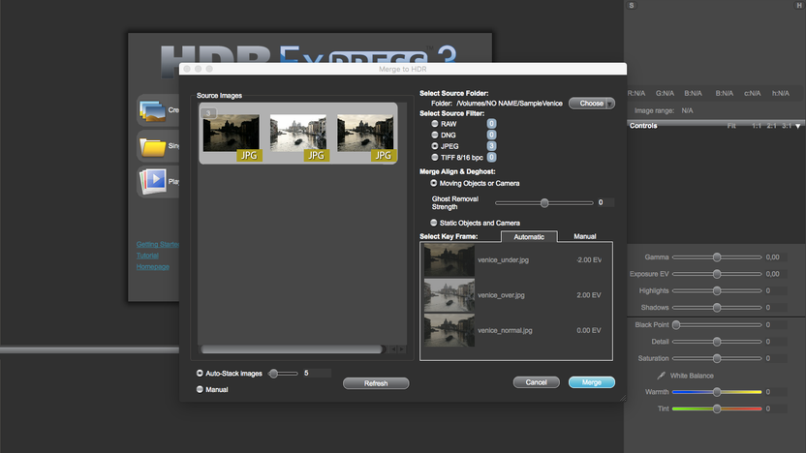The width and height of the screenshot is (806, 453).
Task: Click the scroll left arrow under source images
Action: click(x=393, y=349)
